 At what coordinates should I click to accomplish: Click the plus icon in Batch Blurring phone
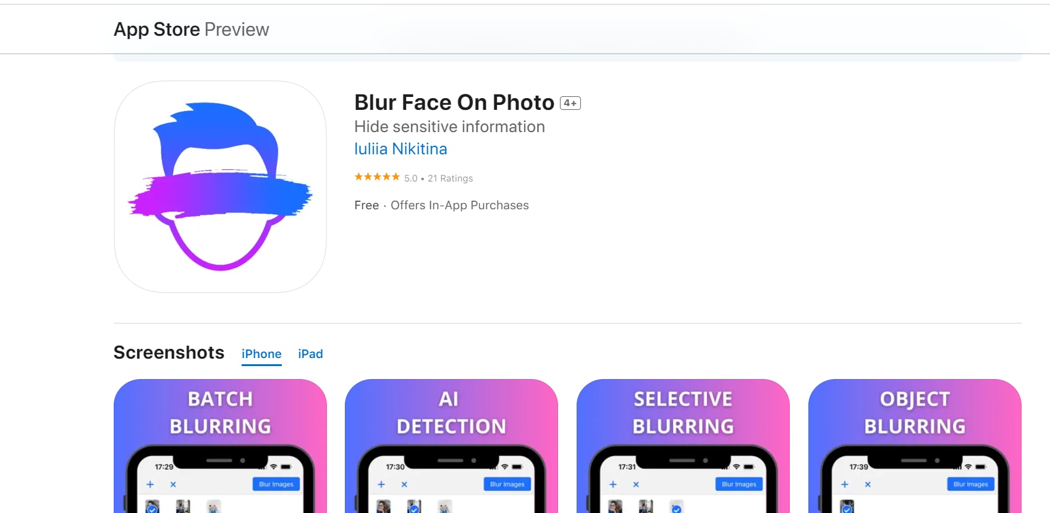pyautogui.click(x=150, y=485)
